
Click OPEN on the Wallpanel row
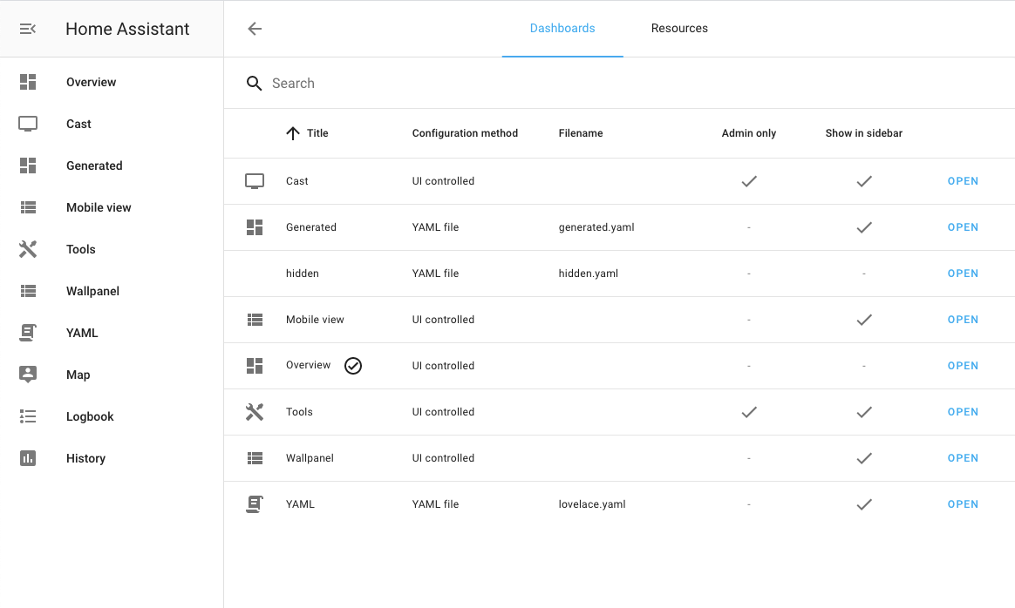(963, 457)
